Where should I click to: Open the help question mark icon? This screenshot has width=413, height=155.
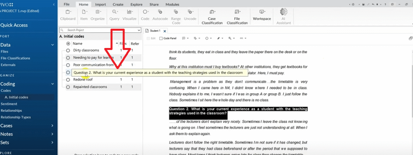tap(385, 4)
